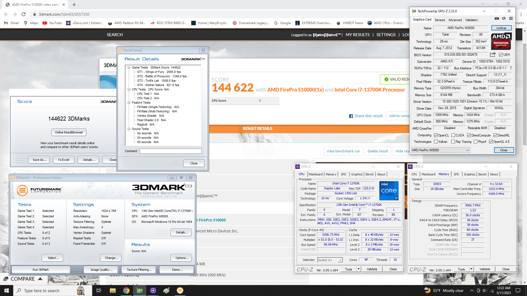
Task: Click the GPU-Z refresh icon
Action: pyautogui.click(x=504, y=19)
